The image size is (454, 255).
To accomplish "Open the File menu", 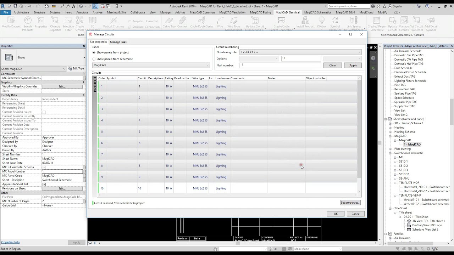I will 6,12.
